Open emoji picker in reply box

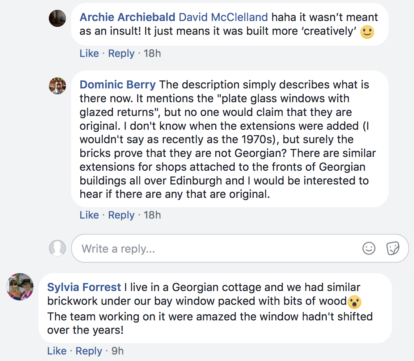coord(369,249)
